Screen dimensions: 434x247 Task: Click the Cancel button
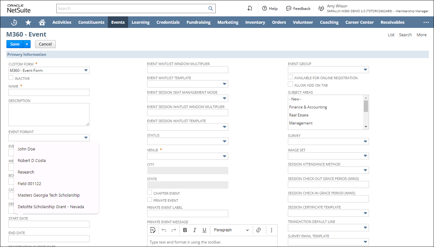(x=45, y=44)
